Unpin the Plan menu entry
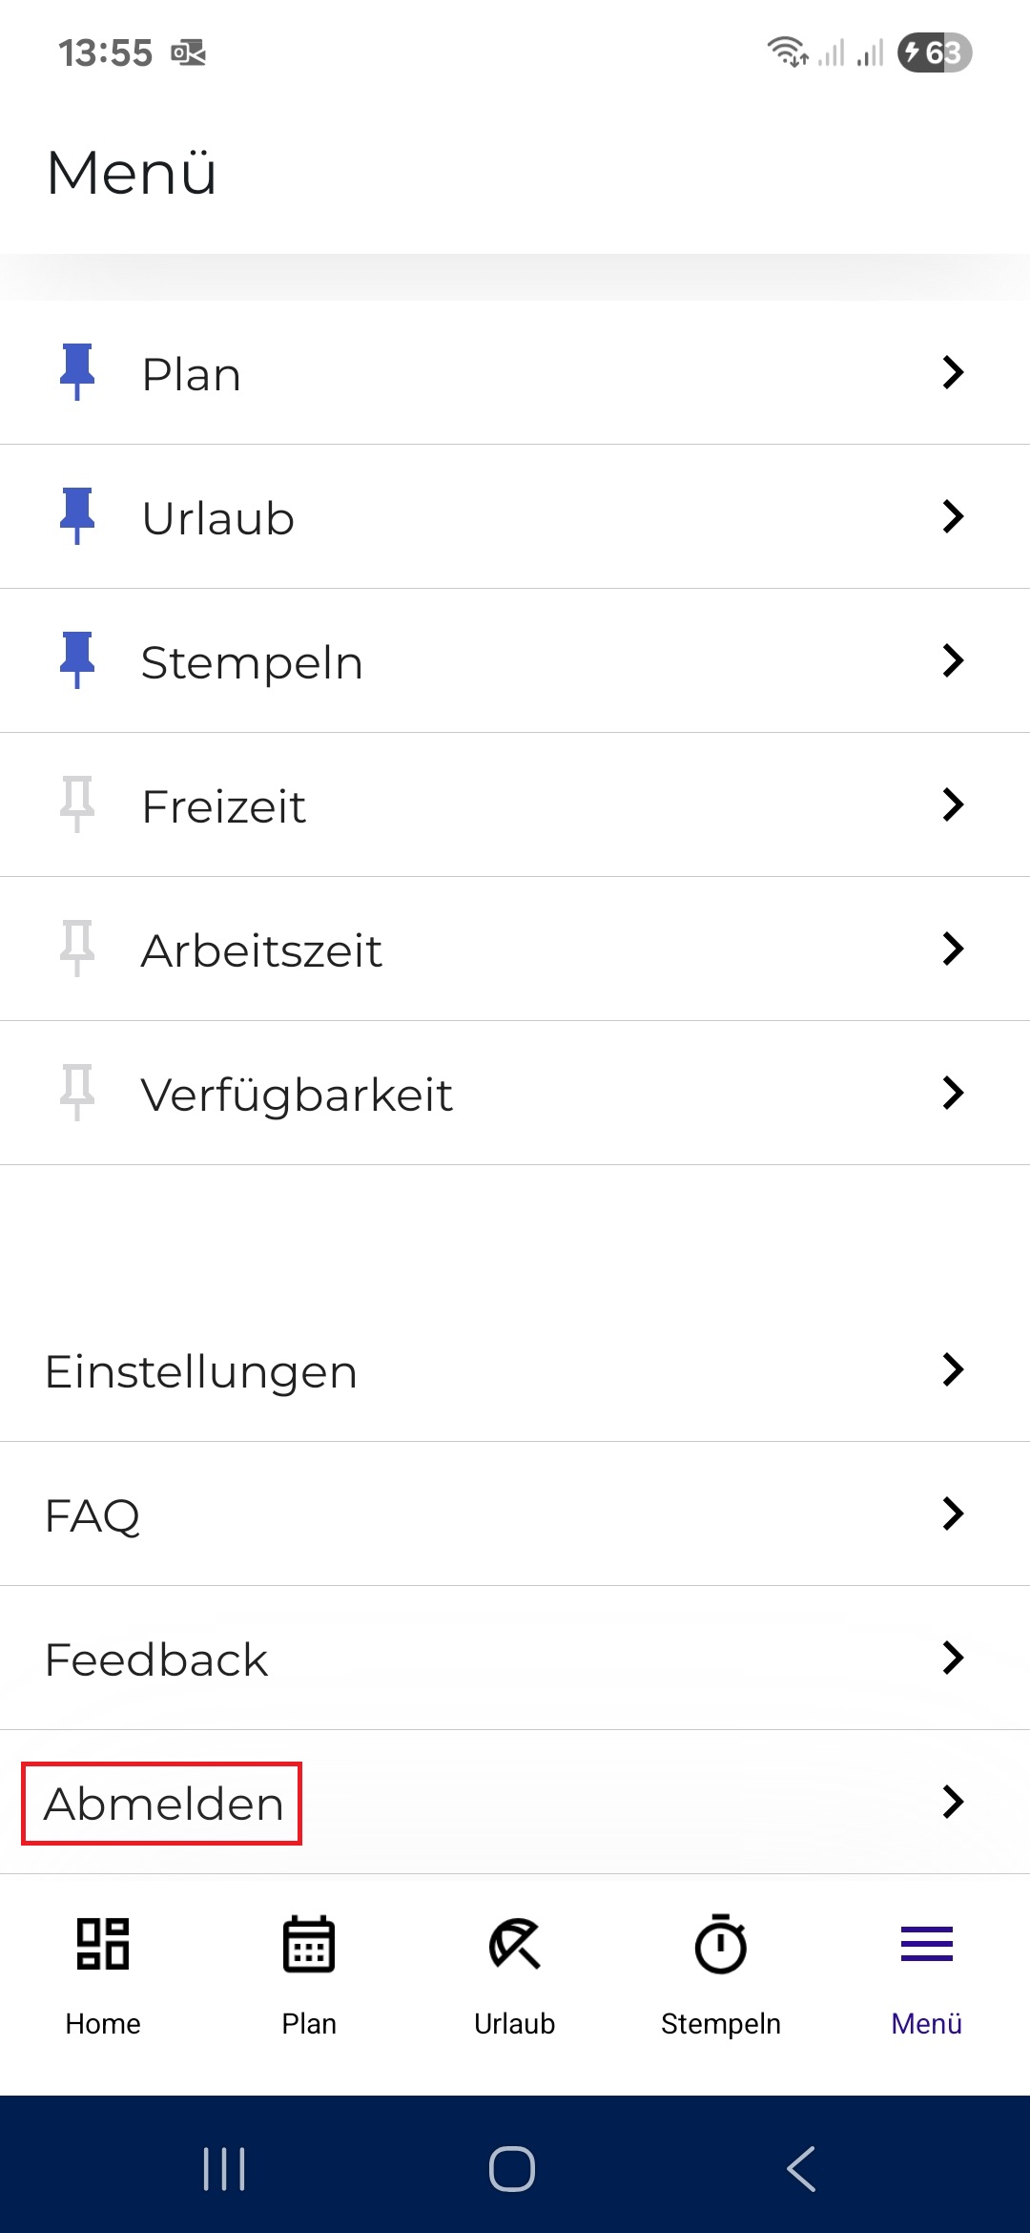The image size is (1030, 2233). tap(77, 372)
